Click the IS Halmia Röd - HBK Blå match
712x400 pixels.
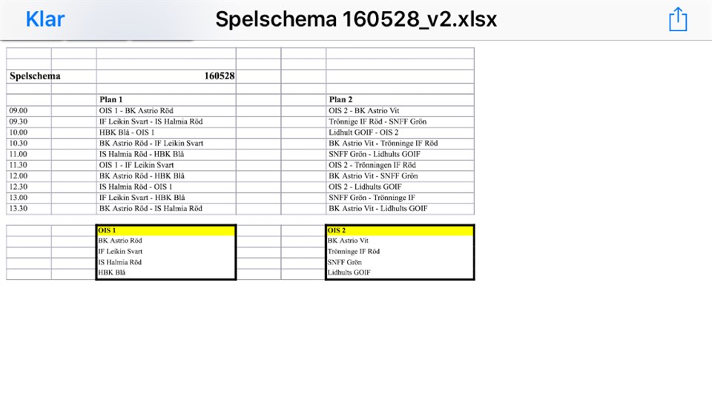(x=142, y=154)
